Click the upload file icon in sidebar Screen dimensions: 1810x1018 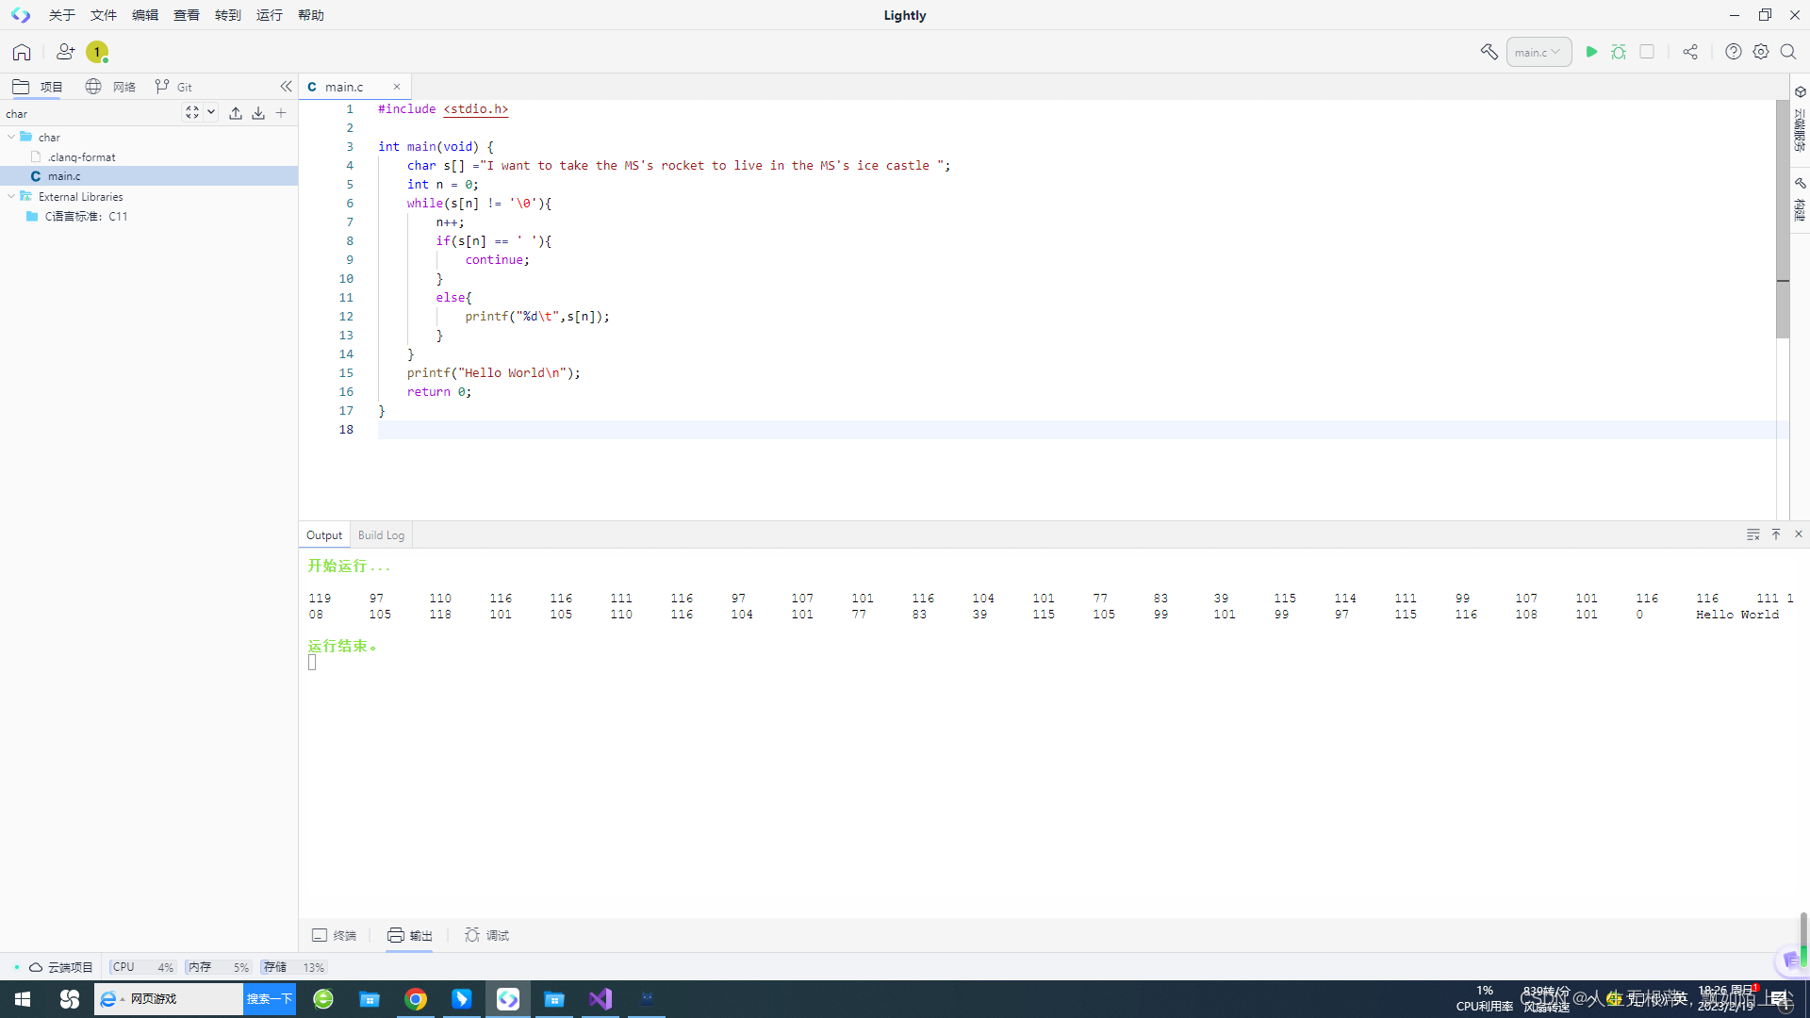tap(236, 113)
